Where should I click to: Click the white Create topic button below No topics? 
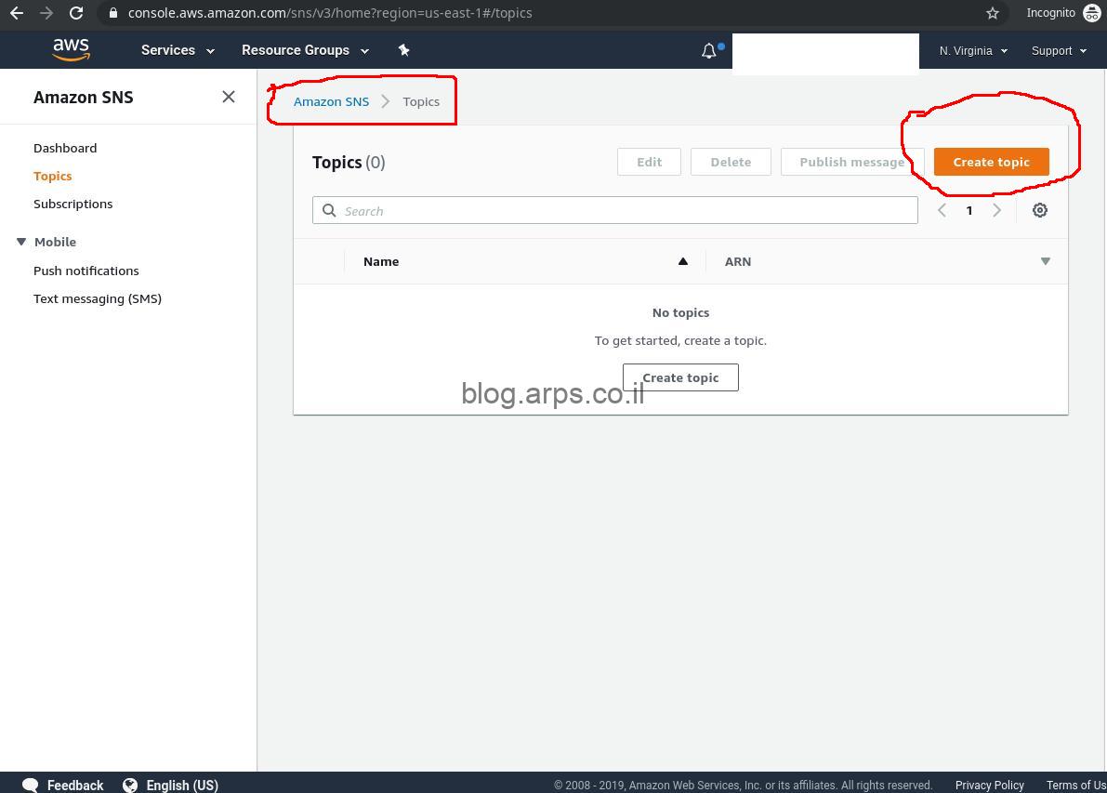pos(680,377)
